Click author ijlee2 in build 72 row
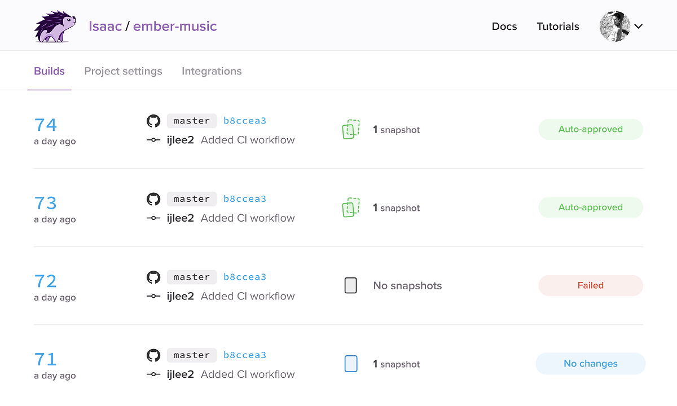The width and height of the screenshot is (677, 406). point(181,296)
